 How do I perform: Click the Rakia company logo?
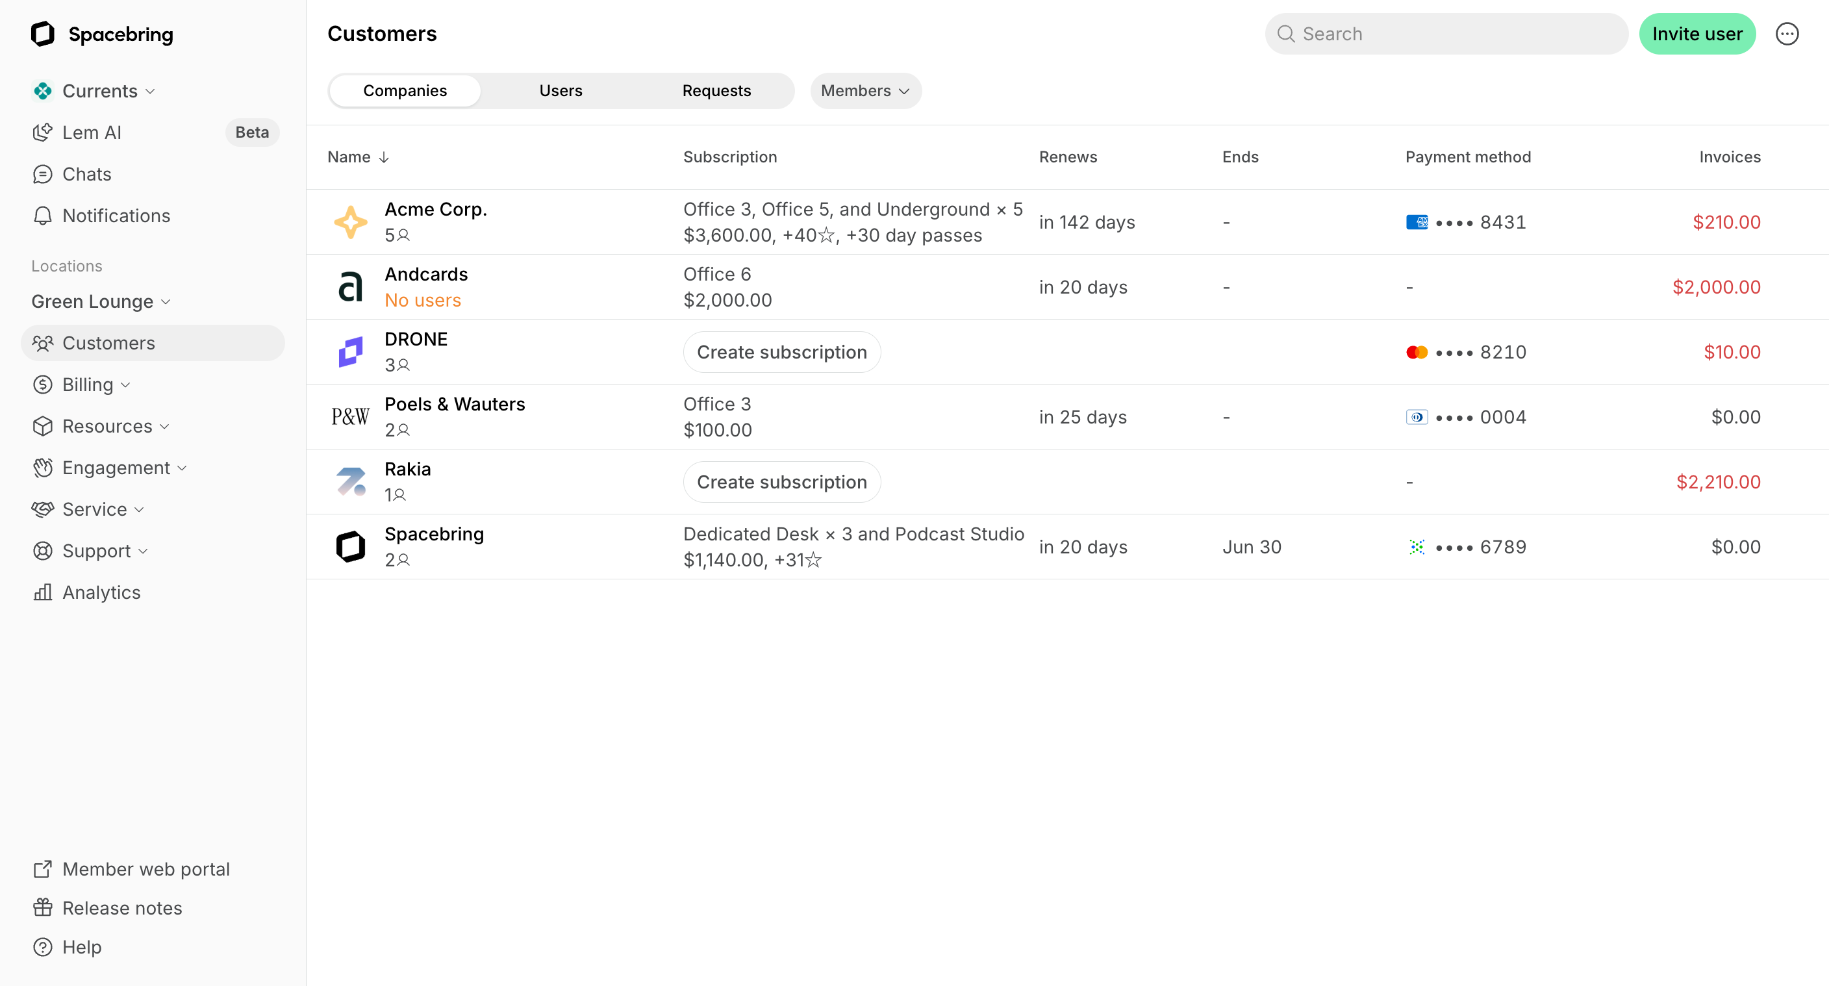coord(350,481)
